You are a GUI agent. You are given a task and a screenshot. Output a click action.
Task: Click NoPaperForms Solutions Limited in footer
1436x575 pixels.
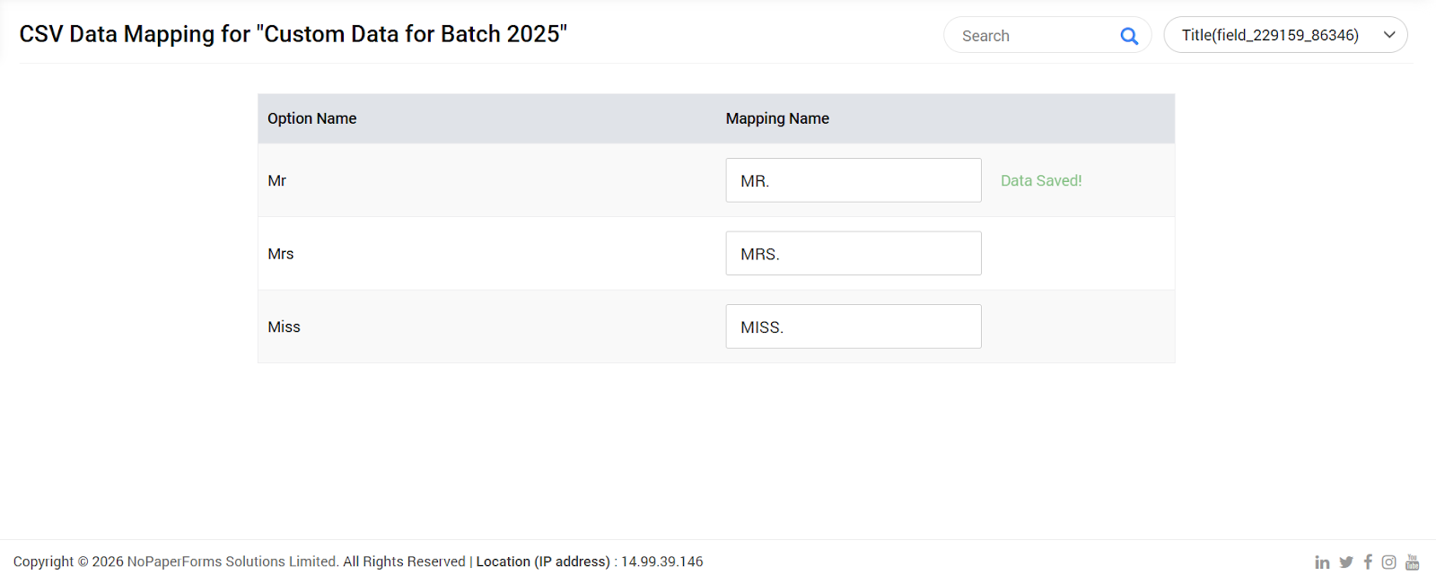[x=232, y=562]
